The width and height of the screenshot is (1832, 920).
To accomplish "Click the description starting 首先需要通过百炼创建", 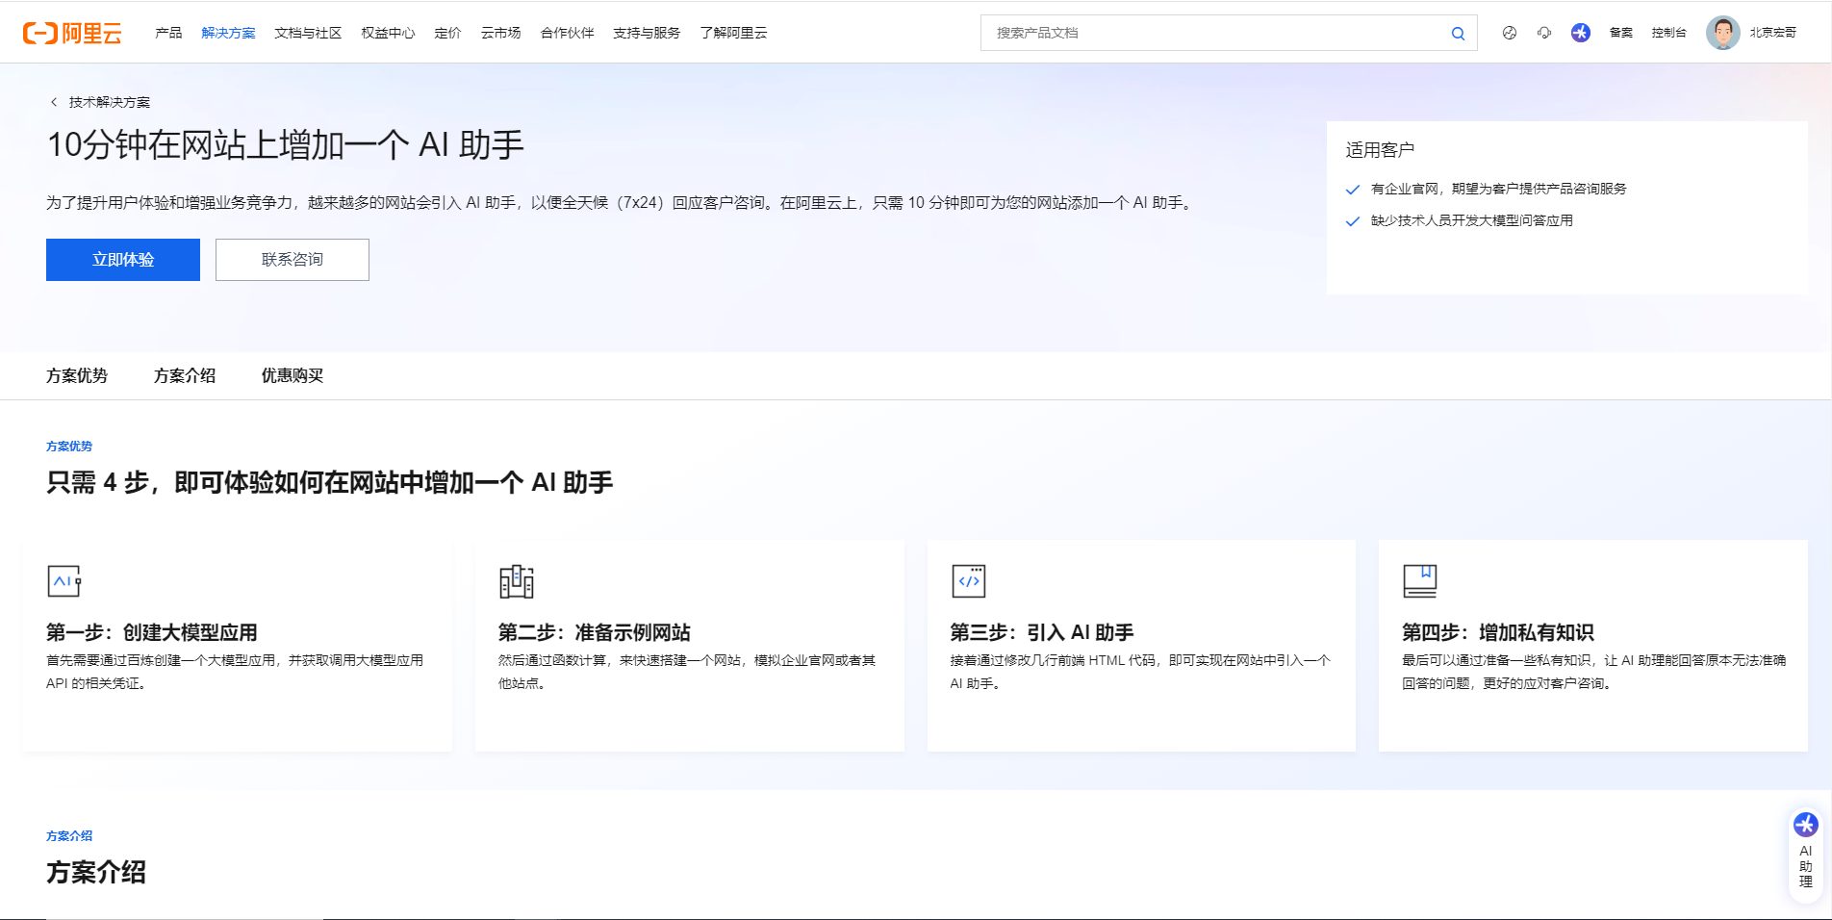I will pyautogui.click(x=235, y=672).
